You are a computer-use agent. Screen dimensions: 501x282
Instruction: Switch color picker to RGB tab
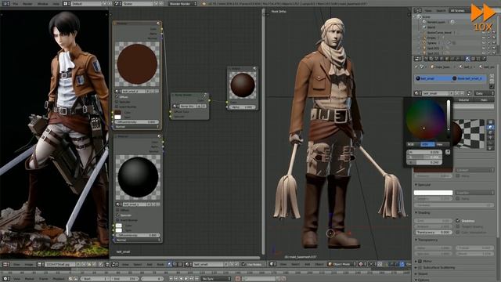tap(412, 144)
